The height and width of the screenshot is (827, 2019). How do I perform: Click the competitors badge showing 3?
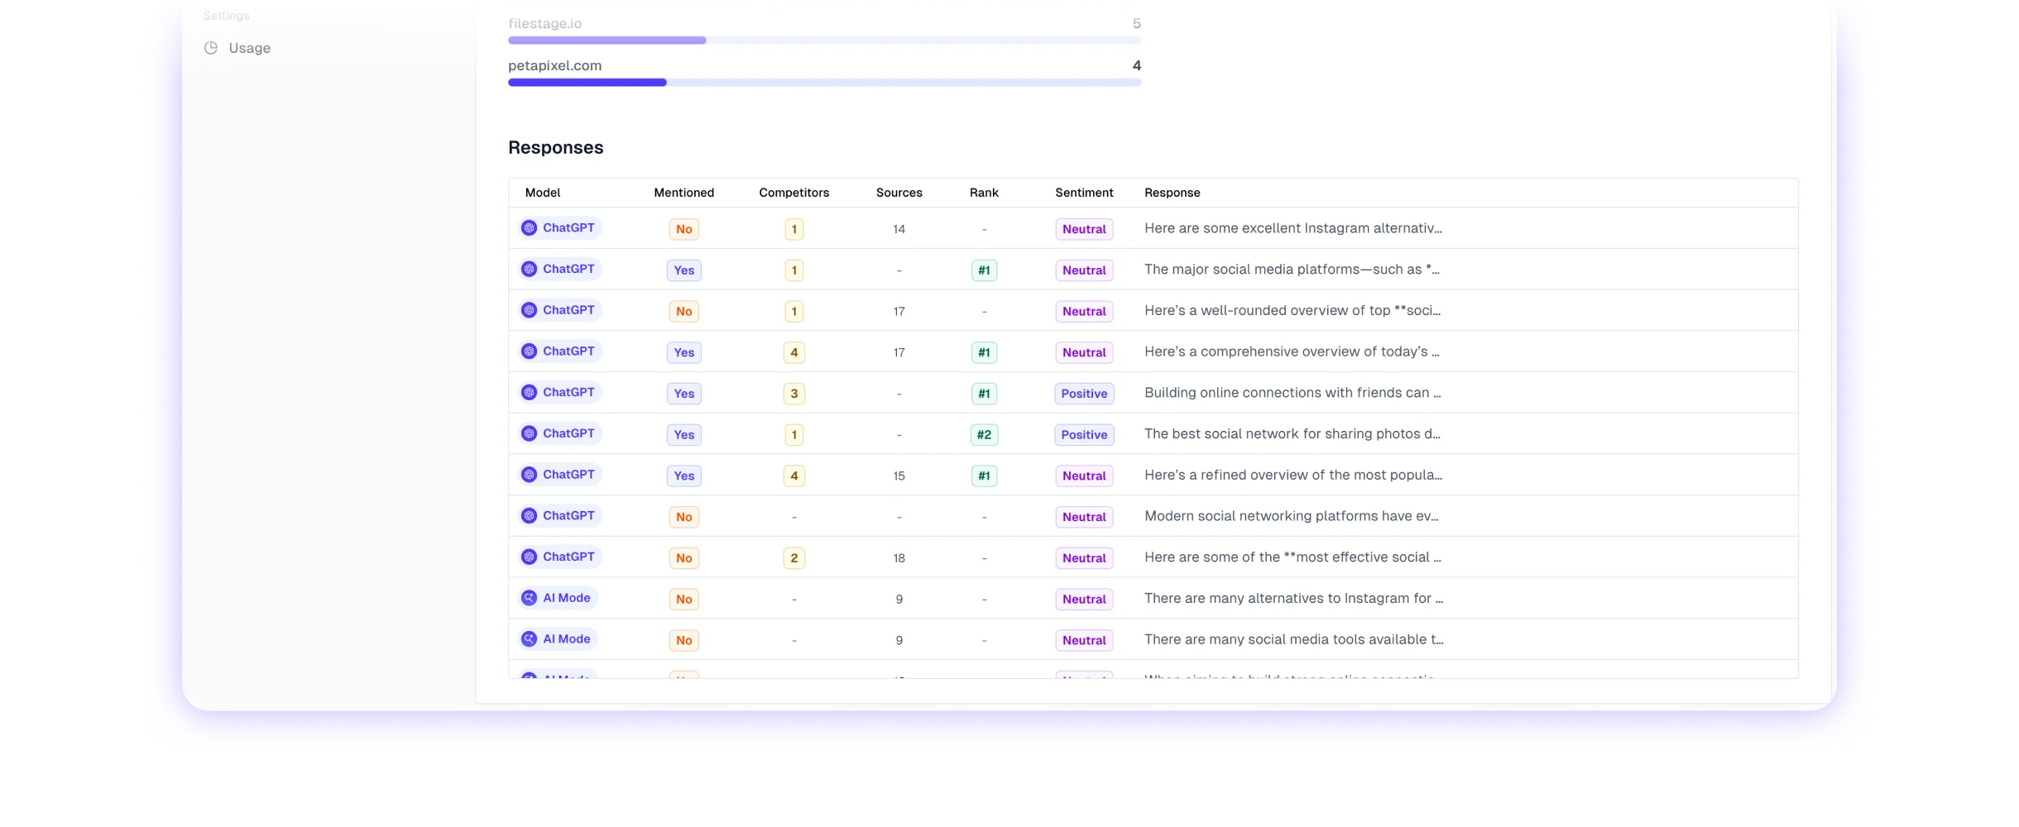pos(794,394)
